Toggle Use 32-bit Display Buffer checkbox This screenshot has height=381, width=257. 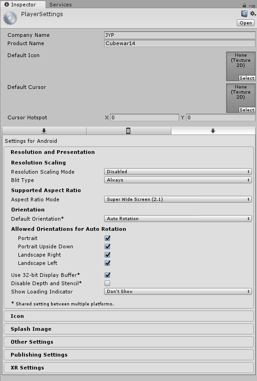107,275
